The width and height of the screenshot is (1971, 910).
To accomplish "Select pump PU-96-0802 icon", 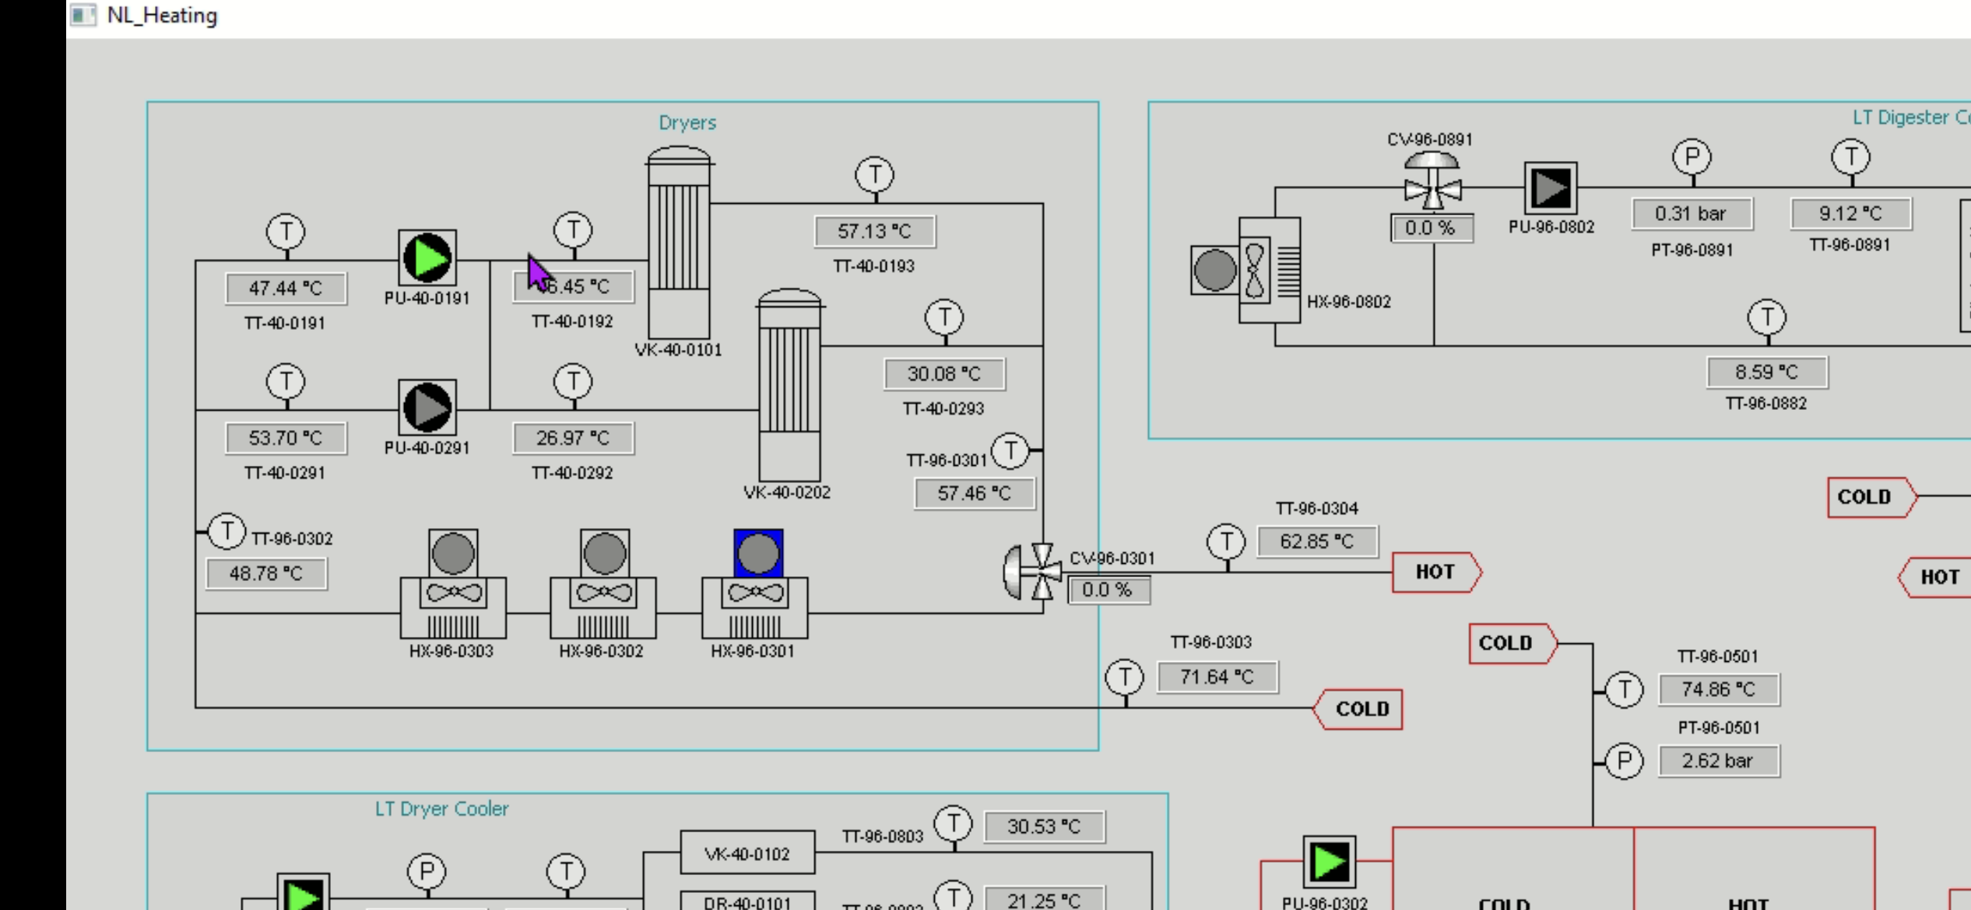I will [1550, 188].
